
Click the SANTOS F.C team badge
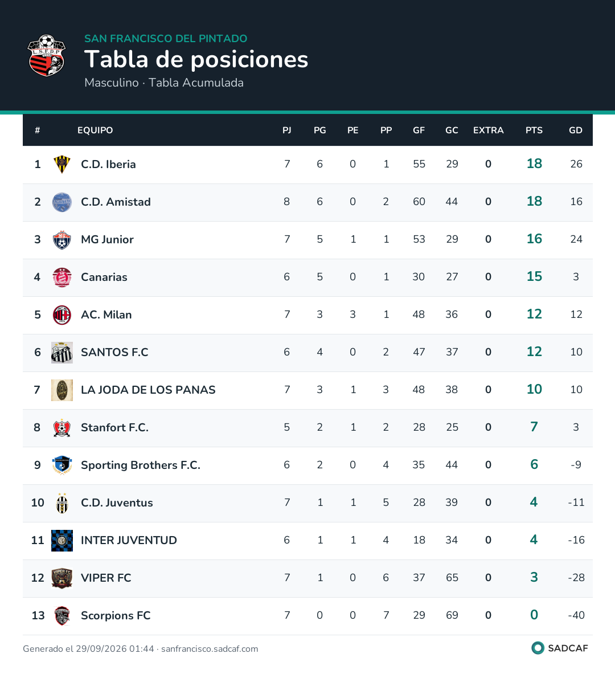click(62, 353)
